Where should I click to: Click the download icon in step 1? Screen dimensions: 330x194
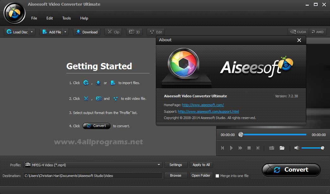pyautogui.click(x=98, y=83)
